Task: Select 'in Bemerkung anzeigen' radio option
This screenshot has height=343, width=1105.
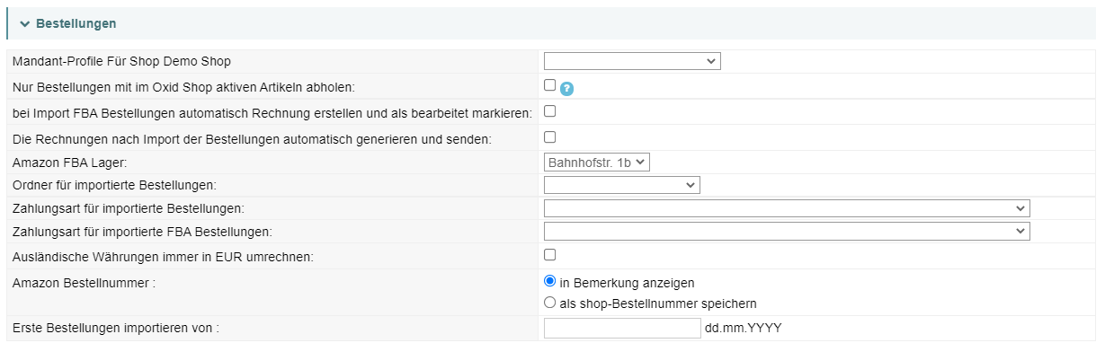Action: pyautogui.click(x=550, y=281)
